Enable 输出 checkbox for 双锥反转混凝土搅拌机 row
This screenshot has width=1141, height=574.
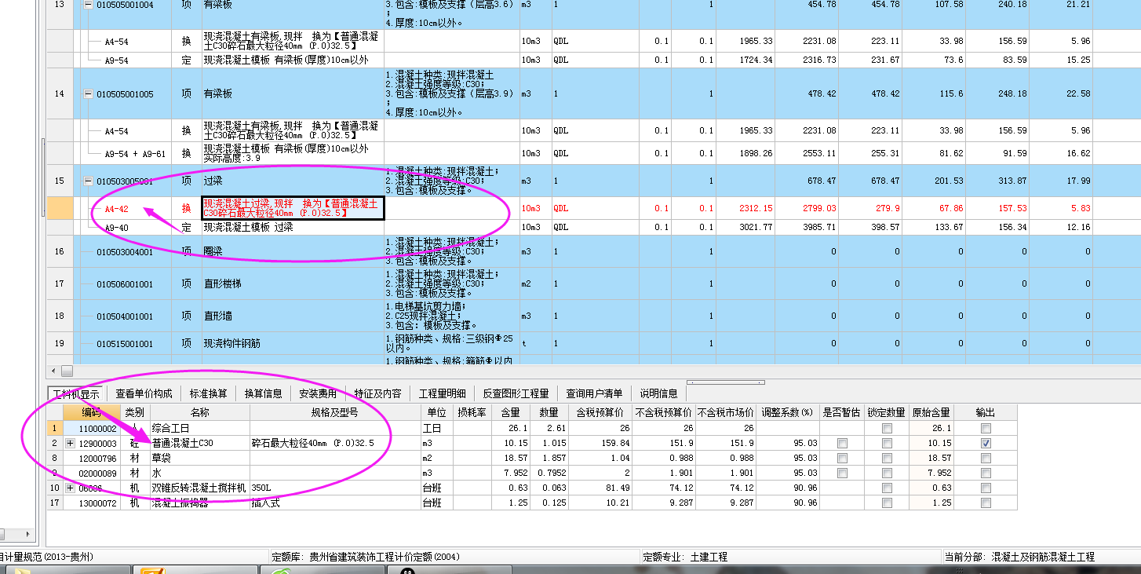coord(986,488)
